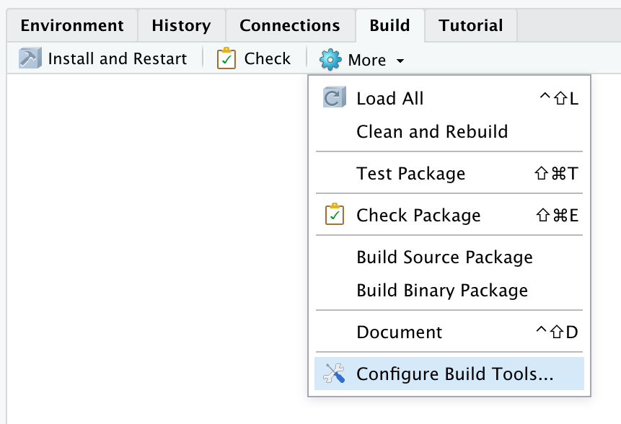Click the Check Package clipboard icon
The height and width of the screenshot is (424, 621).
point(334,215)
